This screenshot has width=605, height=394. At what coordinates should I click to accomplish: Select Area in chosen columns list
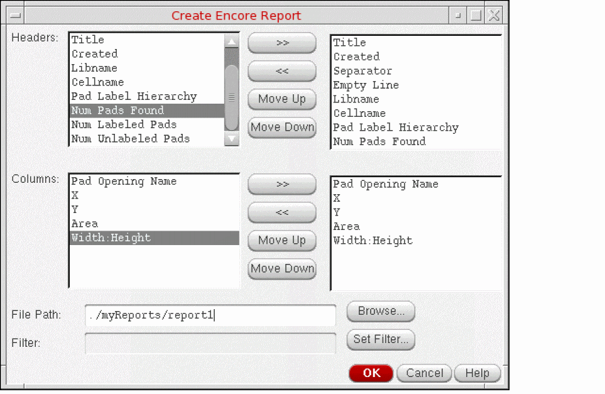pyautogui.click(x=417, y=226)
